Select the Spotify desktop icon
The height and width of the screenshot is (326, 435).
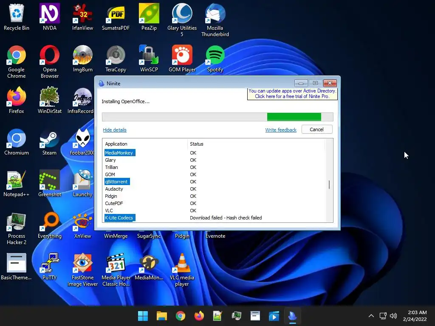215,59
